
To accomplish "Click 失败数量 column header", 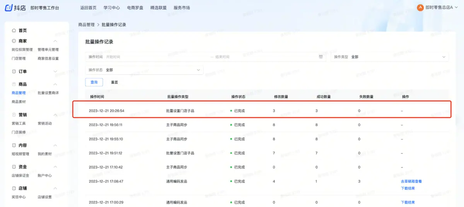I will tap(366, 96).
